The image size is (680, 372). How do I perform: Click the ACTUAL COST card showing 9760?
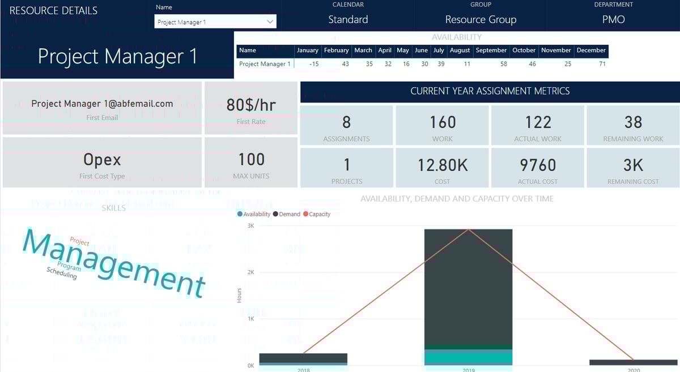[x=537, y=168]
